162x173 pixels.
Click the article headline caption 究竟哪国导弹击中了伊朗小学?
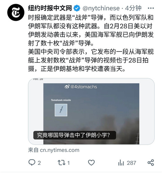point(74,135)
